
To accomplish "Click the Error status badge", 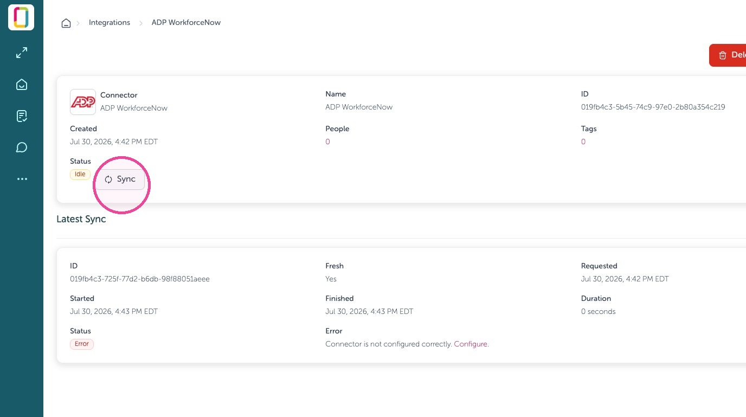I will point(82,344).
